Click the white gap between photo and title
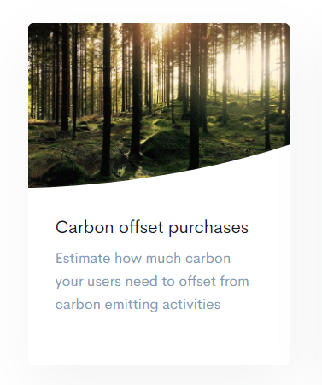 coord(159,202)
